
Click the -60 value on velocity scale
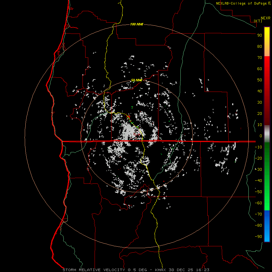[x=258, y=203]
